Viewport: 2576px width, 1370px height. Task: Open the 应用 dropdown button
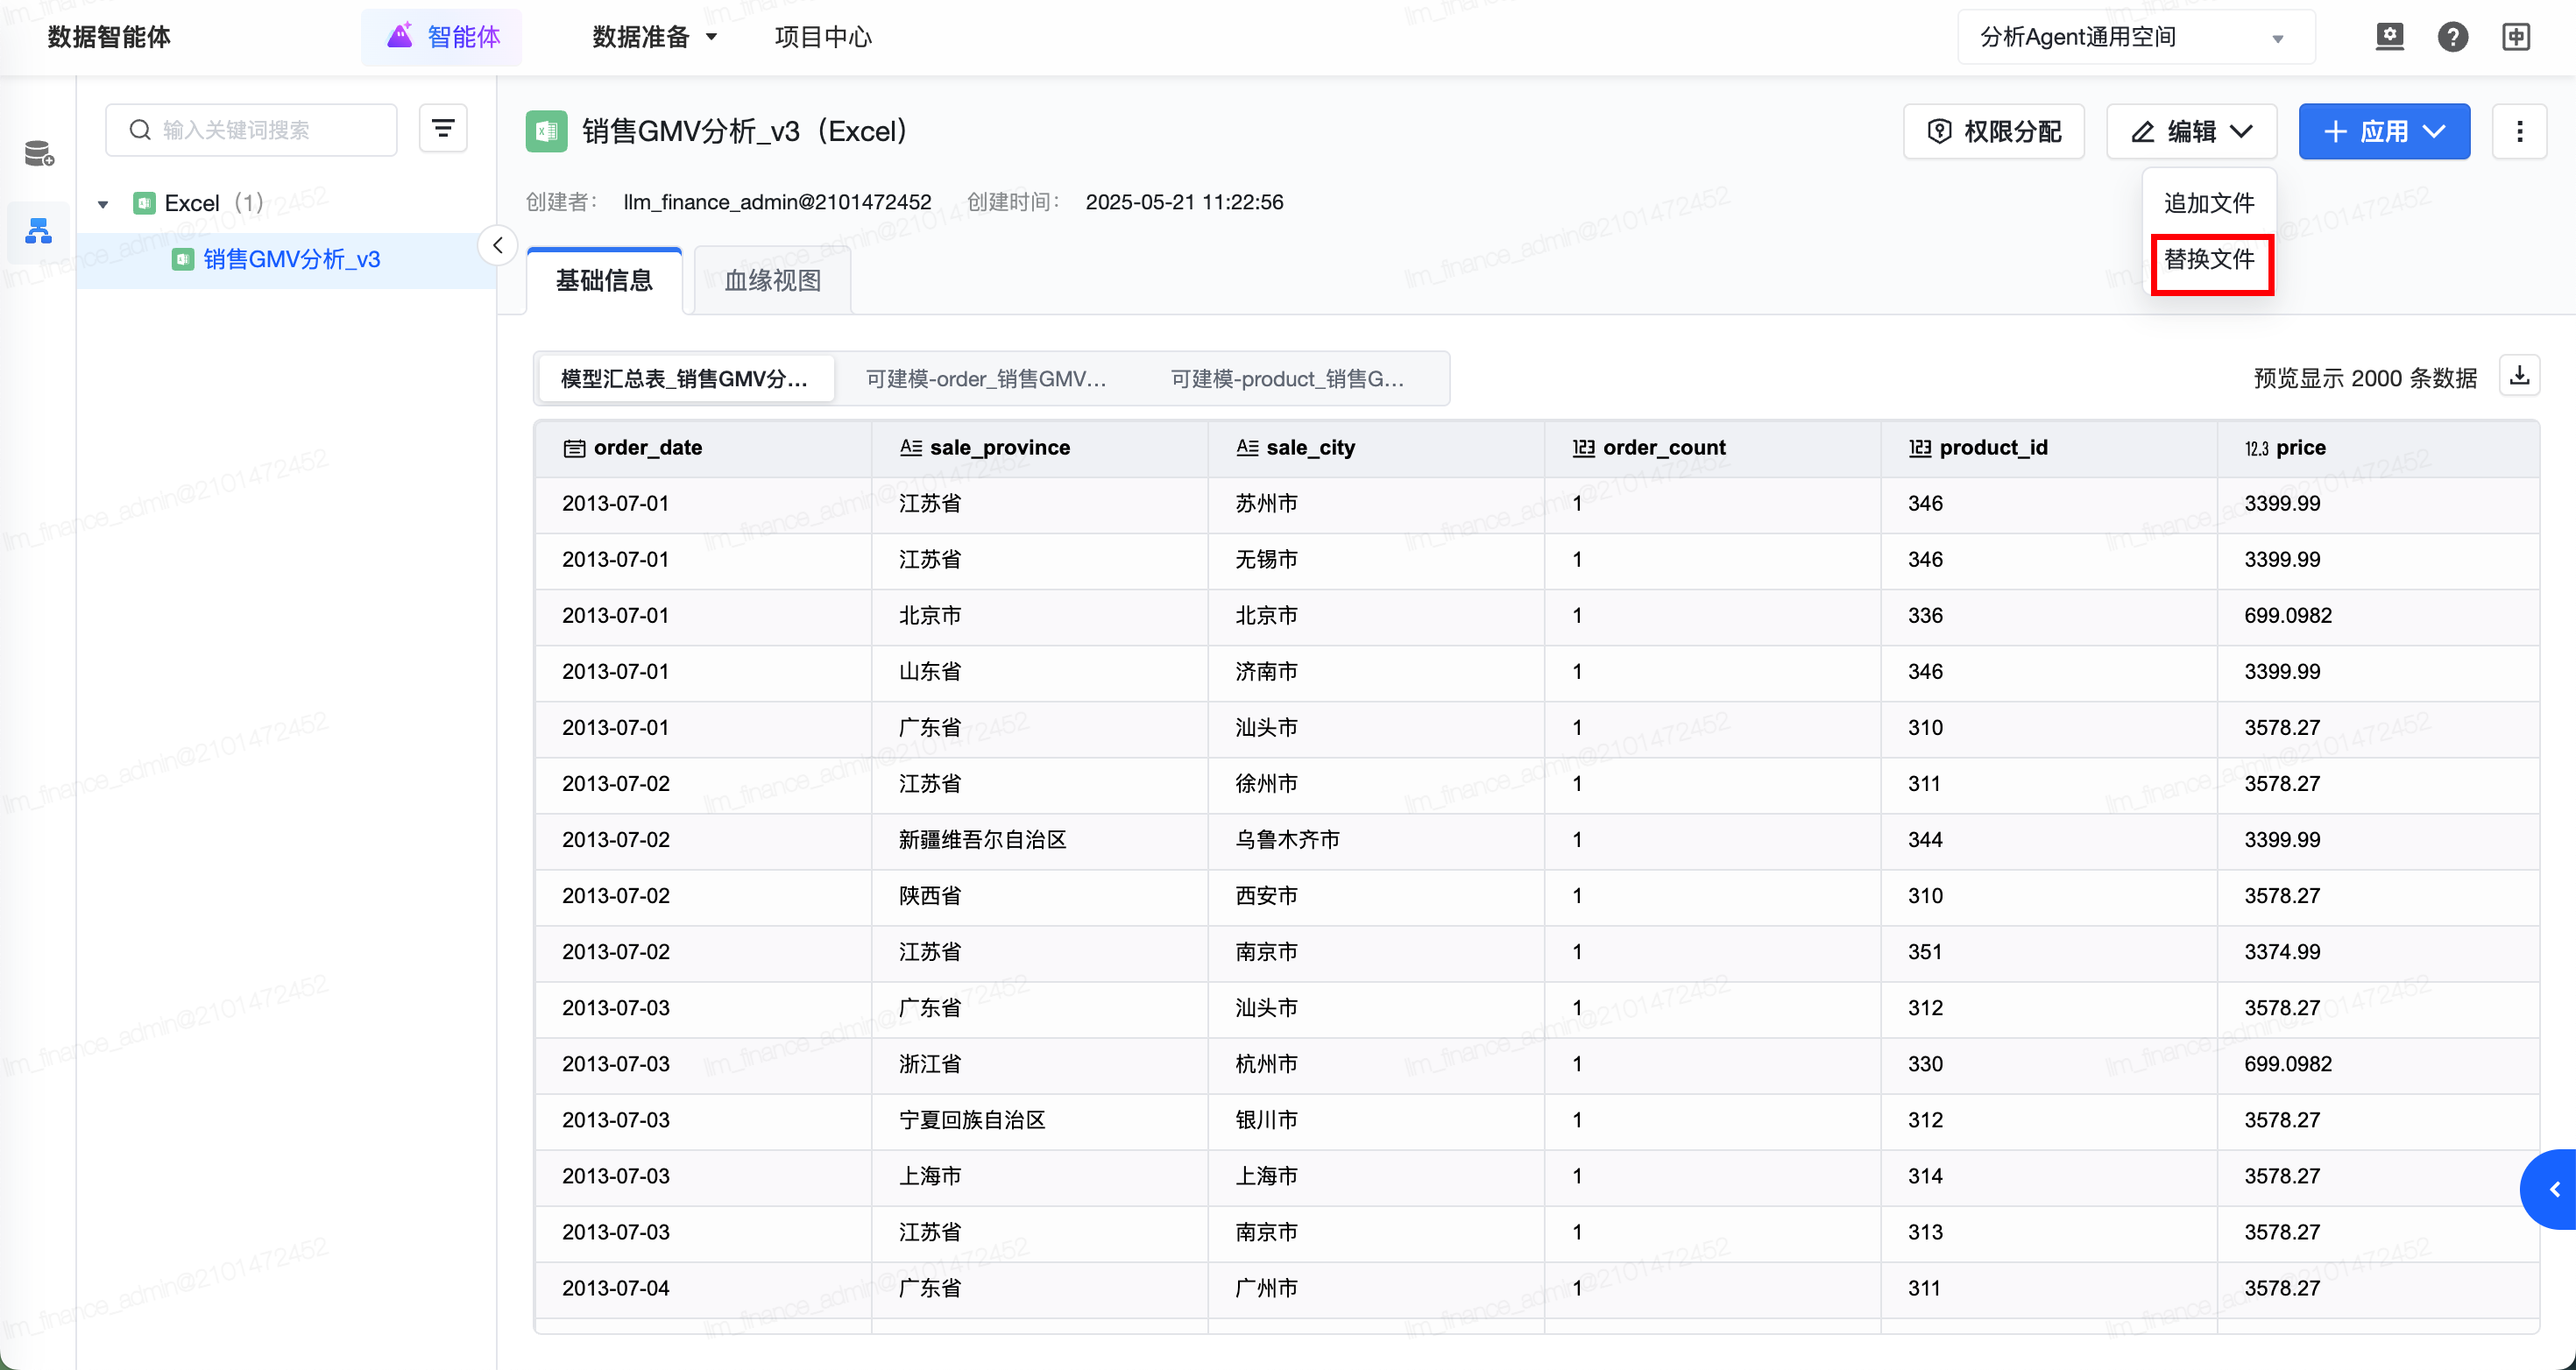(x=2384, y=131)
